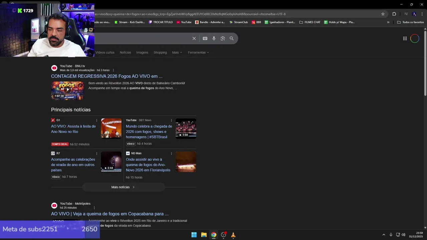Open the Chrome profile avatar
The width and height of the screenshot is (427, 240).
click(414, 14)
